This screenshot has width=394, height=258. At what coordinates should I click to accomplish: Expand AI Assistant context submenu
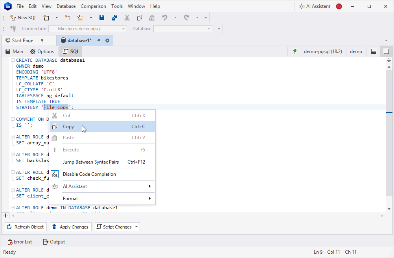click(102, 186)
